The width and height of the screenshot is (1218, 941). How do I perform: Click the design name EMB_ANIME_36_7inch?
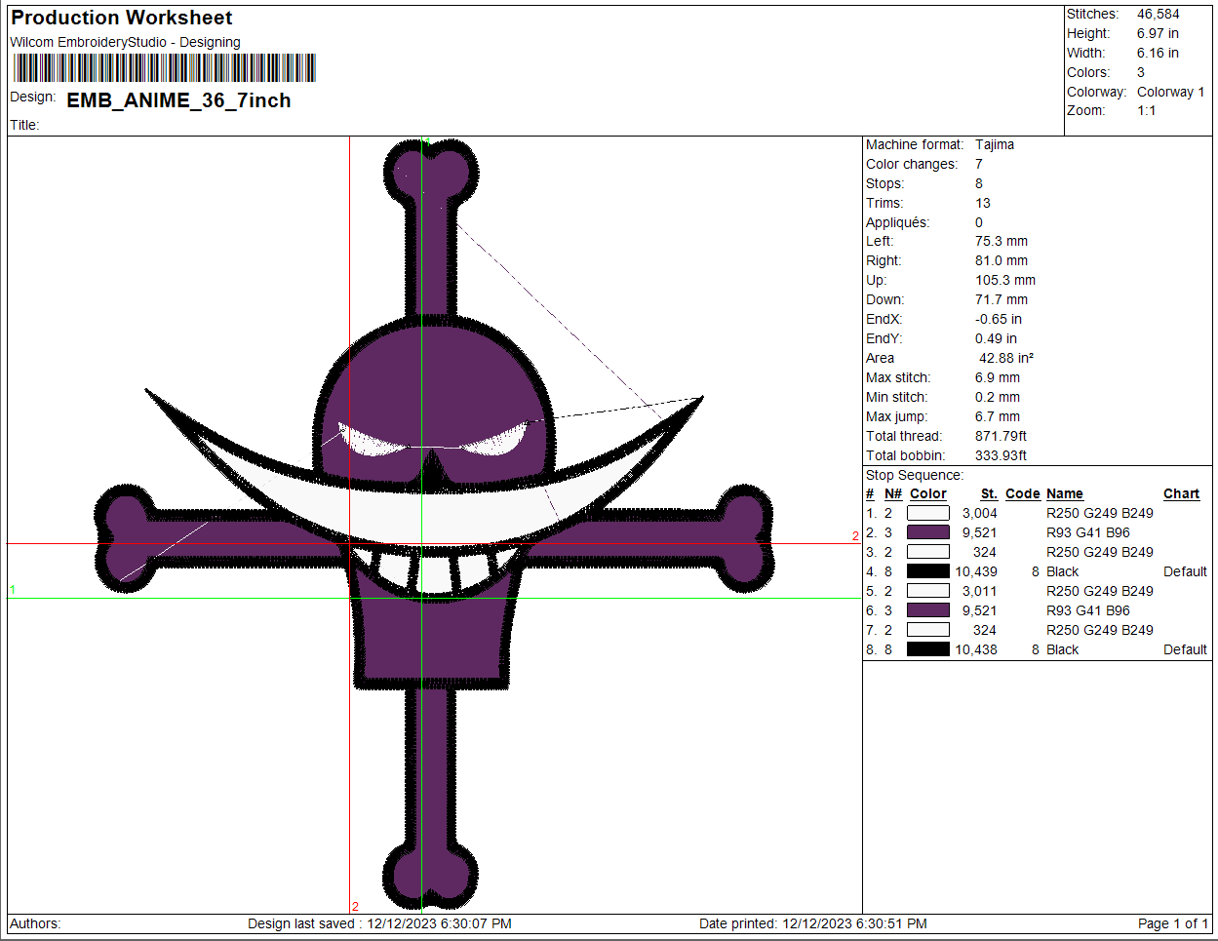pyautogui.click(x=178, y=100)
